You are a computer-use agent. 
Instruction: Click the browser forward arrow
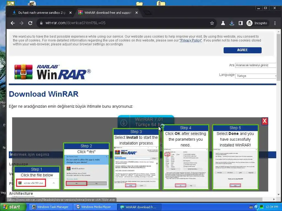click(21, 23)
